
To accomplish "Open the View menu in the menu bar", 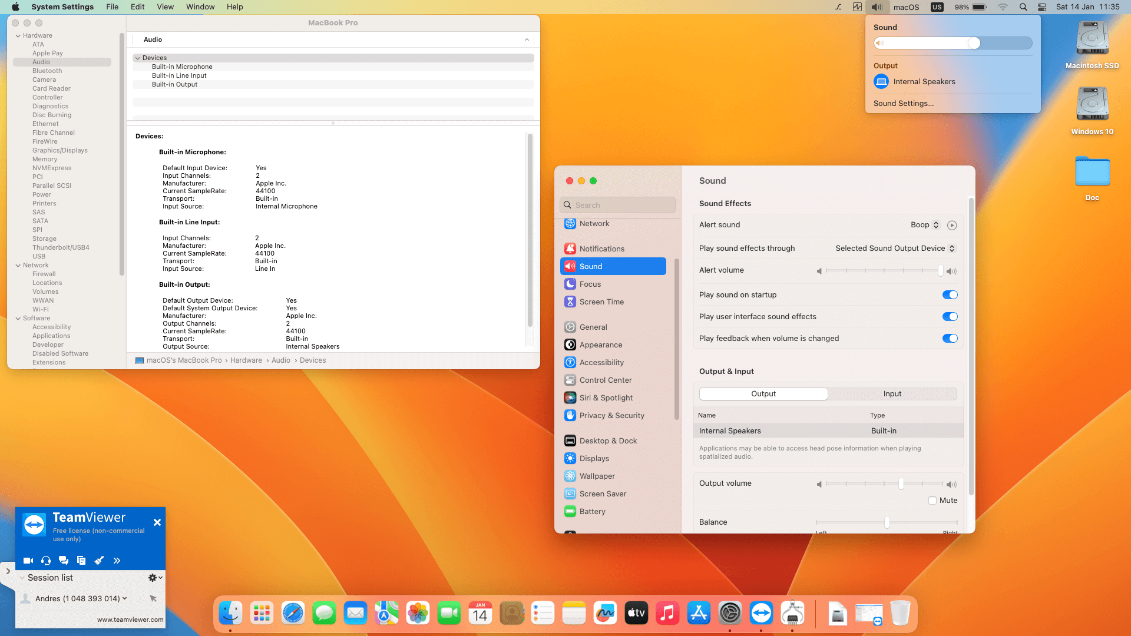I will (165, 7).
